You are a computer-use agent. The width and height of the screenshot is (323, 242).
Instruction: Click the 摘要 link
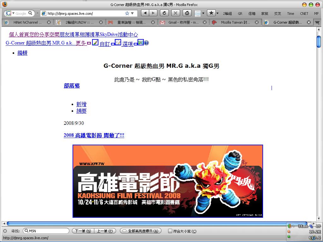tap(81, 111)
